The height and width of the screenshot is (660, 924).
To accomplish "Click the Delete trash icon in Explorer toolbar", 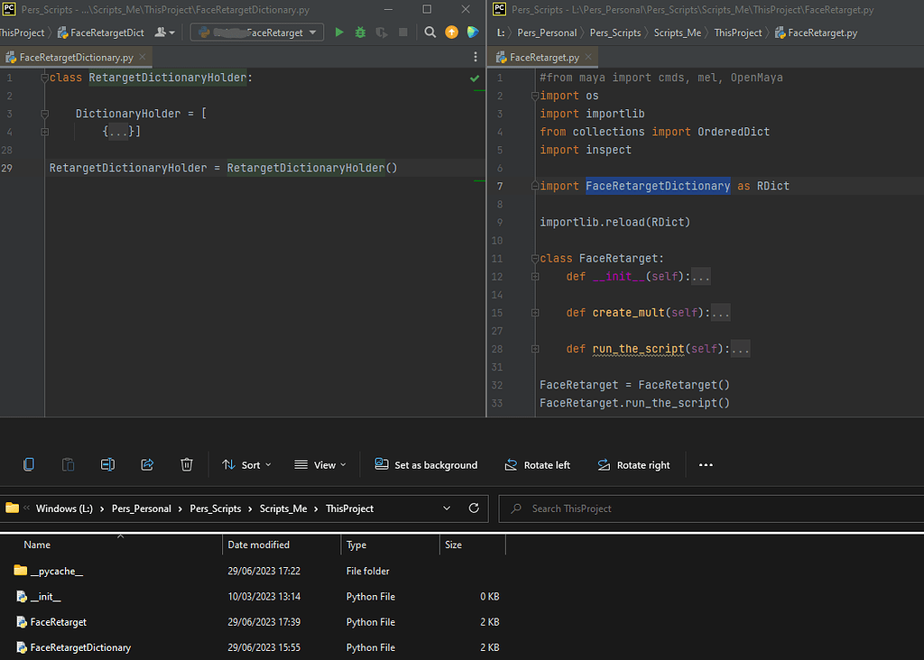I will click(x=187, y=465).
